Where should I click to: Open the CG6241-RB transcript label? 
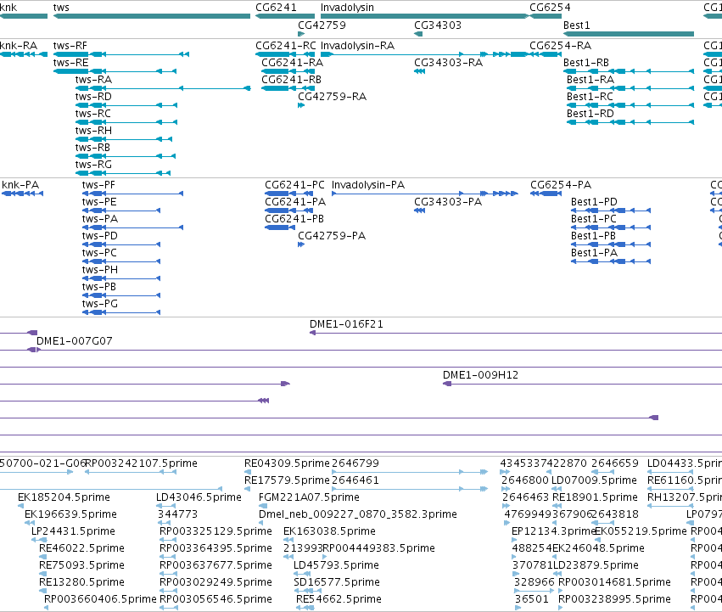click(x=292, y=79)
